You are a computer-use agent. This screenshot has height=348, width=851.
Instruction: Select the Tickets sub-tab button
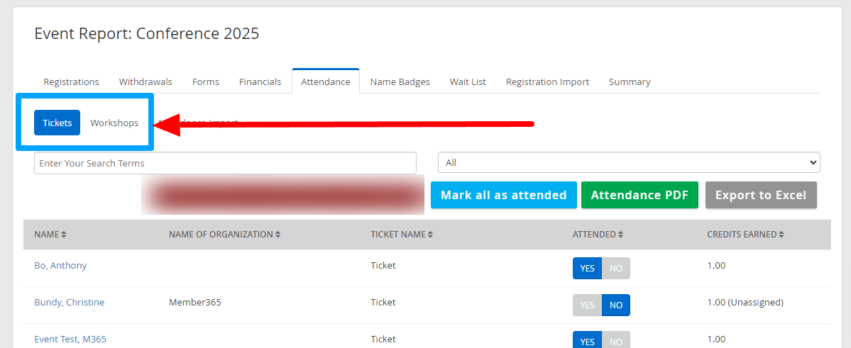(57, 123)
